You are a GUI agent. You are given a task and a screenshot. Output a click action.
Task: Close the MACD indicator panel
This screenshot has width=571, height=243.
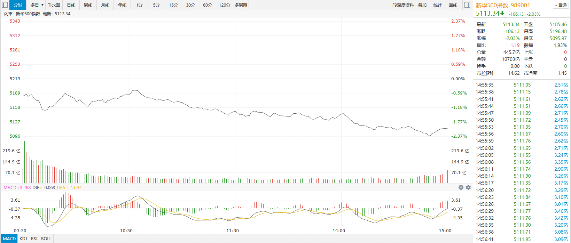click(x=461, y=187)
